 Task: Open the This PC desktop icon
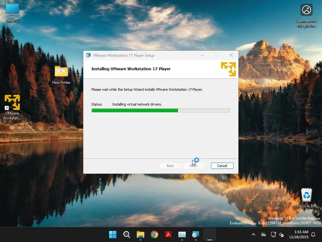[12, 13]
